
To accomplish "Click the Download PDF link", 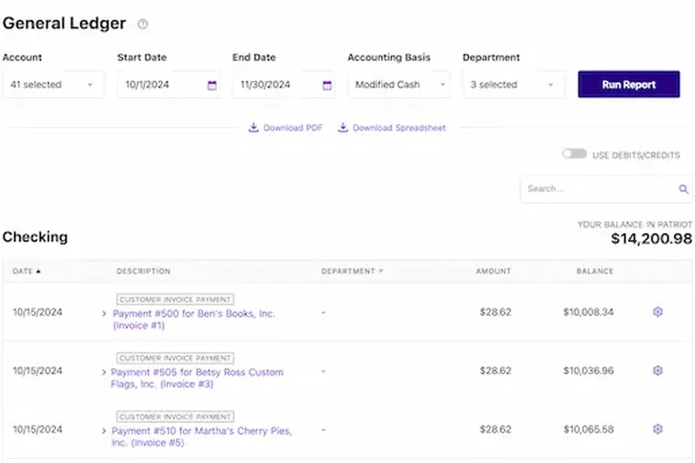I will [x=293, y=128].
